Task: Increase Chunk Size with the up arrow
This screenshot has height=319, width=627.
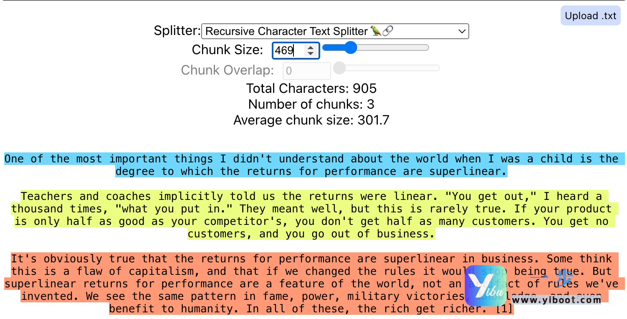Action: (x=311, y=48)
